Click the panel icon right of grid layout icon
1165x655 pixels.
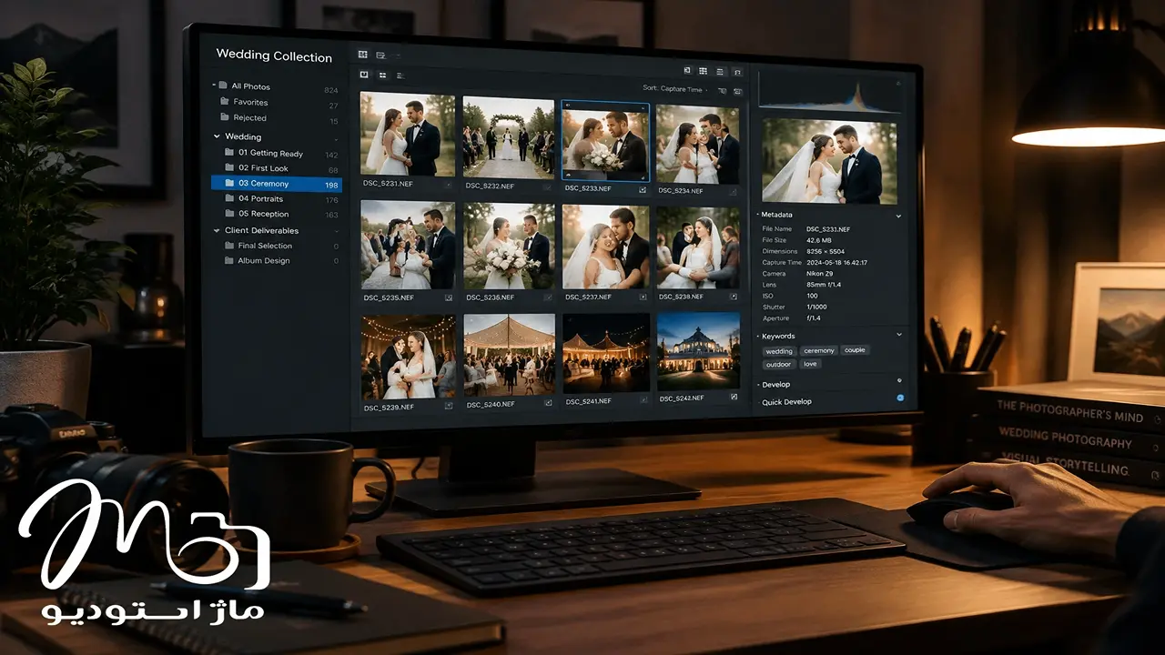(x=380, y=55)
